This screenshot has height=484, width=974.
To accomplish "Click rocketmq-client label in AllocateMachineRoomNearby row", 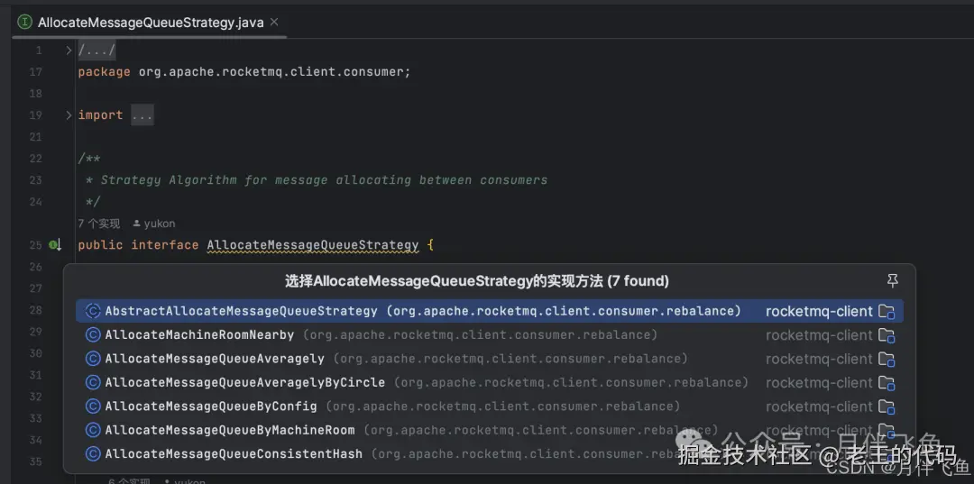I will pos(819,335).
